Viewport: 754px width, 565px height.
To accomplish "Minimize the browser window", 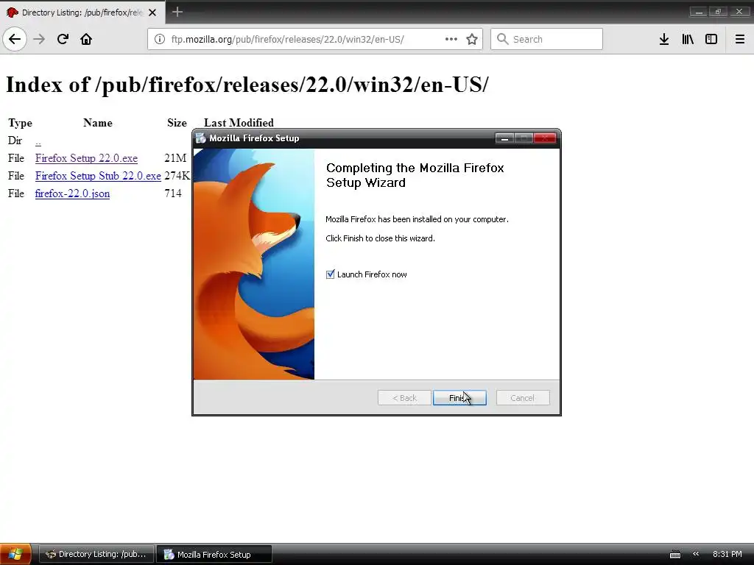I will click(698, 12).
